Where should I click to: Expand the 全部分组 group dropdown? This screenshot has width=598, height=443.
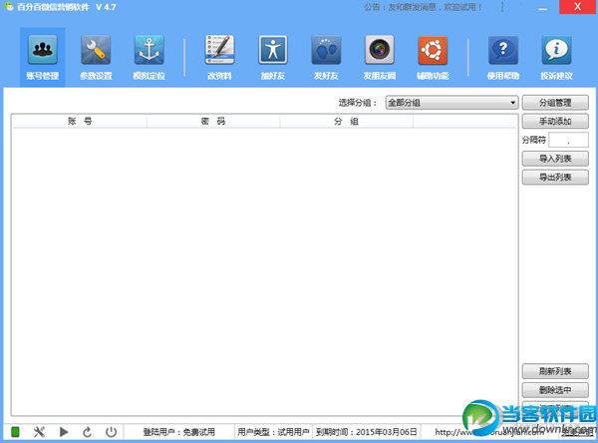click(x=451, y=103)
